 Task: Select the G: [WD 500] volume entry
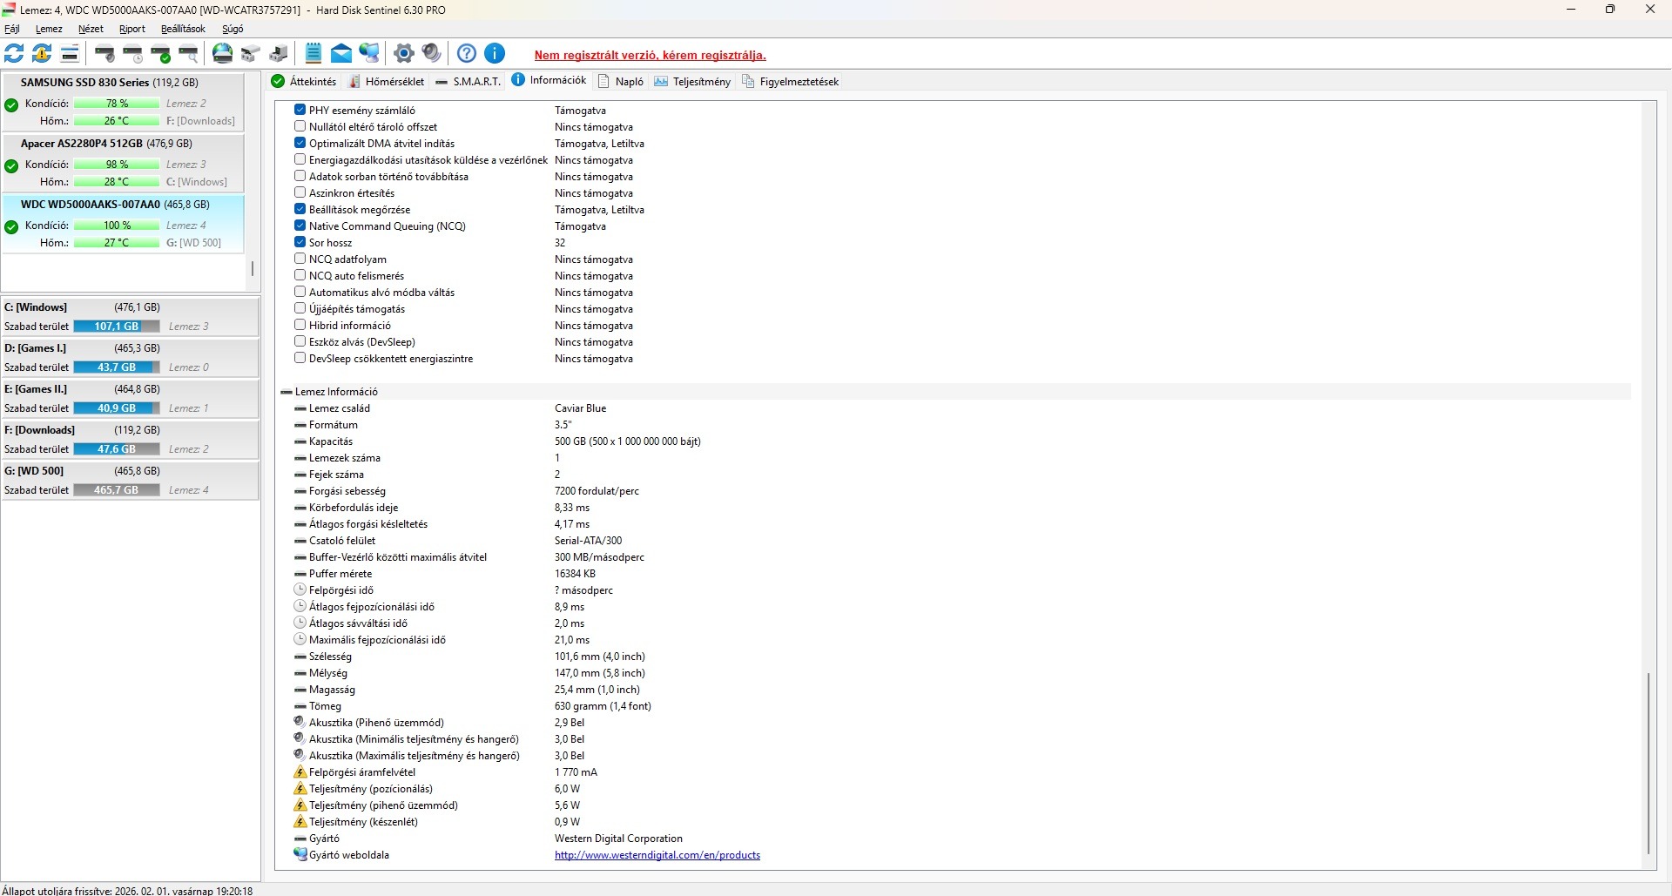pyautogui.click(x=130, y=481)
